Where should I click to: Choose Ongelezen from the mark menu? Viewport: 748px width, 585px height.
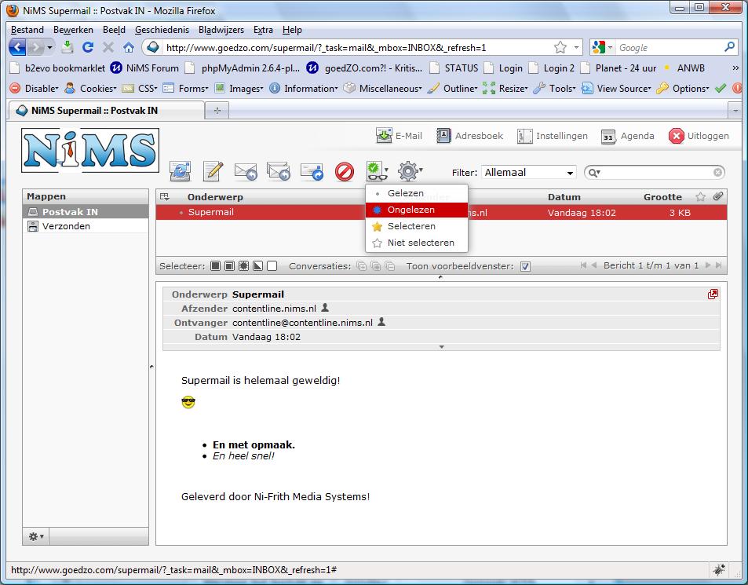pyautogui.click(x=416, y=210)
